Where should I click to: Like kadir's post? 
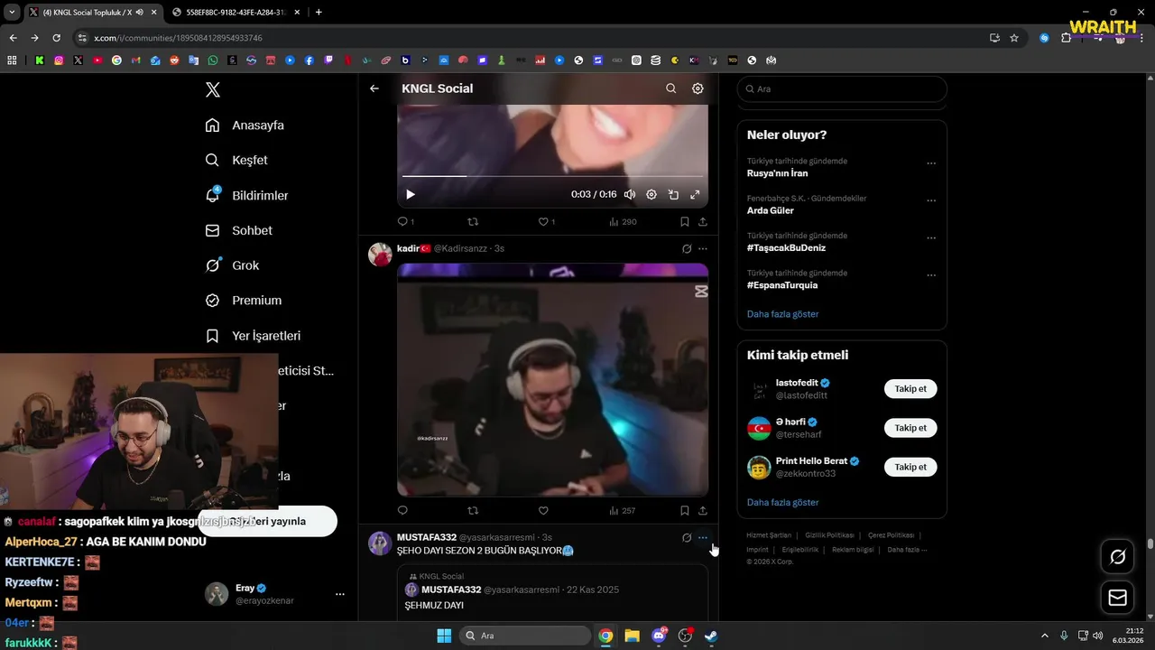543,510
